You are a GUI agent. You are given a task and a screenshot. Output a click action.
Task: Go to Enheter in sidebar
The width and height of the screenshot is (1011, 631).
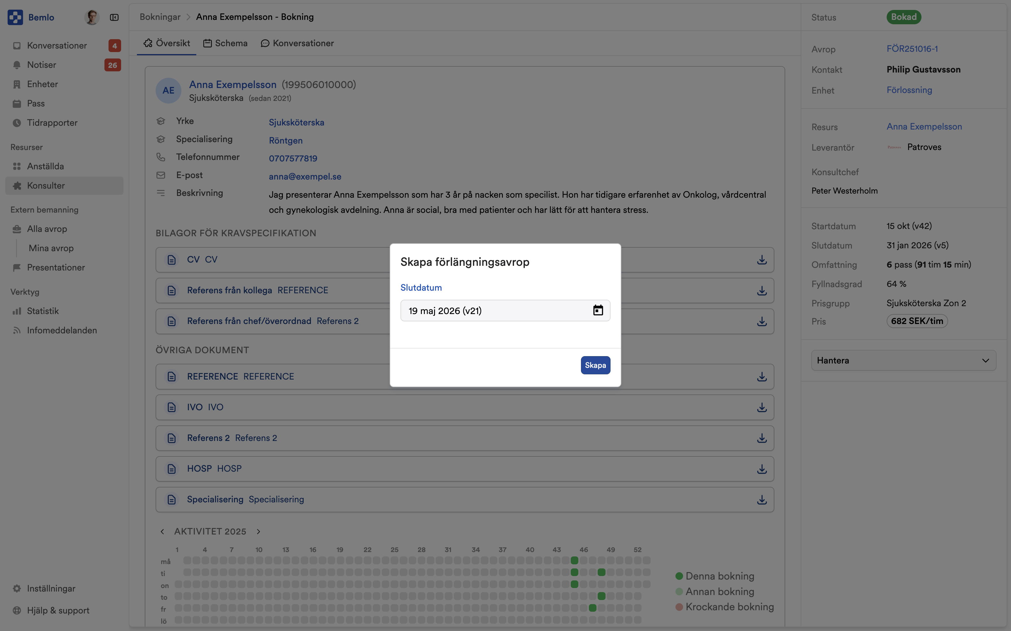coord(64,84)
